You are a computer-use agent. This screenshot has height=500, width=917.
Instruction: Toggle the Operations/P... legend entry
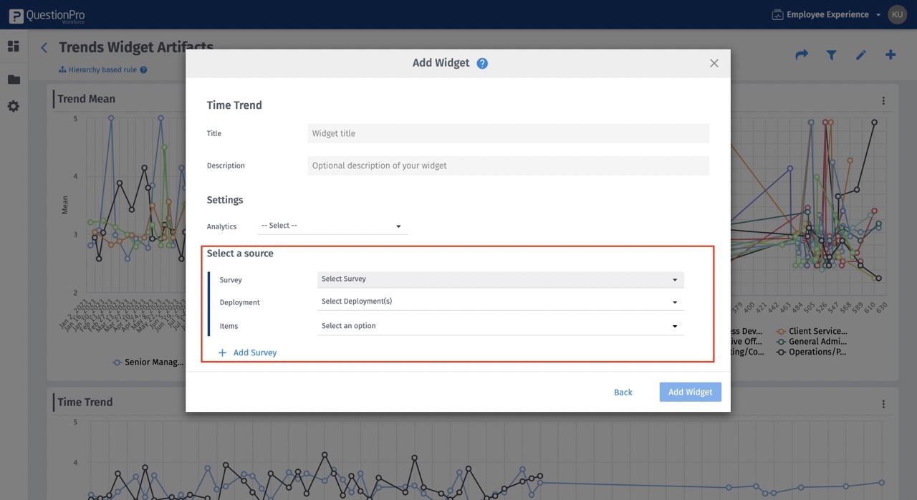coord(811,352)
